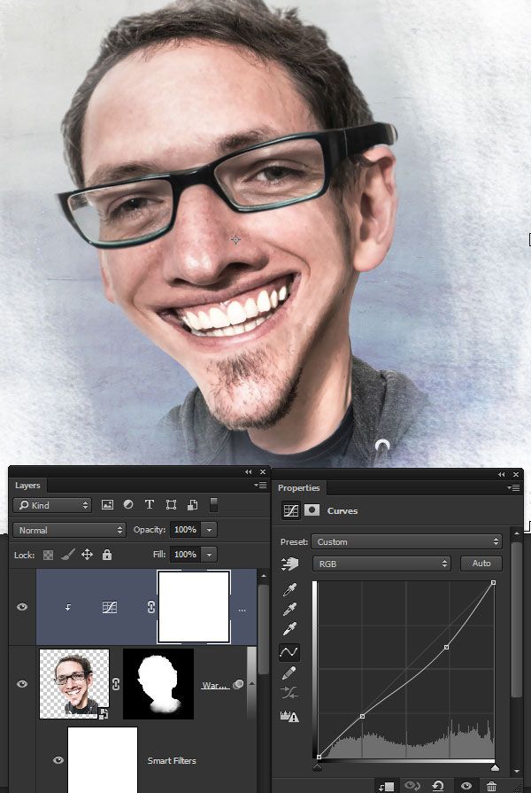Viewport: 531px width, 793px height.
Task: Select the portrait layer thumbnail
Action: click(74, 684)
